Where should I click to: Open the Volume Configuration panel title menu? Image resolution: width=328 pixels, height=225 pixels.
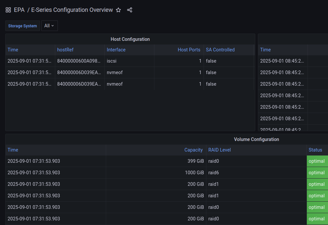pos(257,139)
